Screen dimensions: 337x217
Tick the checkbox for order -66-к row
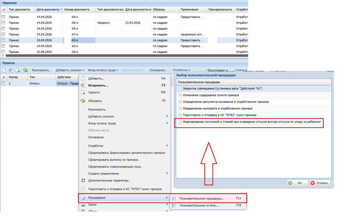tap(4, 23)
